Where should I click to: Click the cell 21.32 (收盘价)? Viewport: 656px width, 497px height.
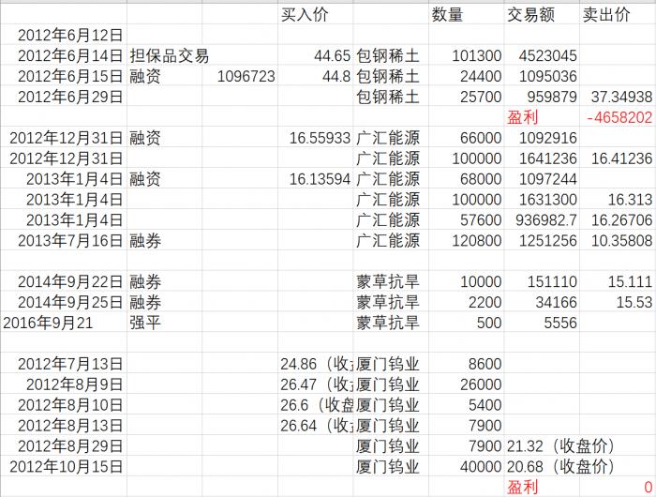(x=560, y=445)
